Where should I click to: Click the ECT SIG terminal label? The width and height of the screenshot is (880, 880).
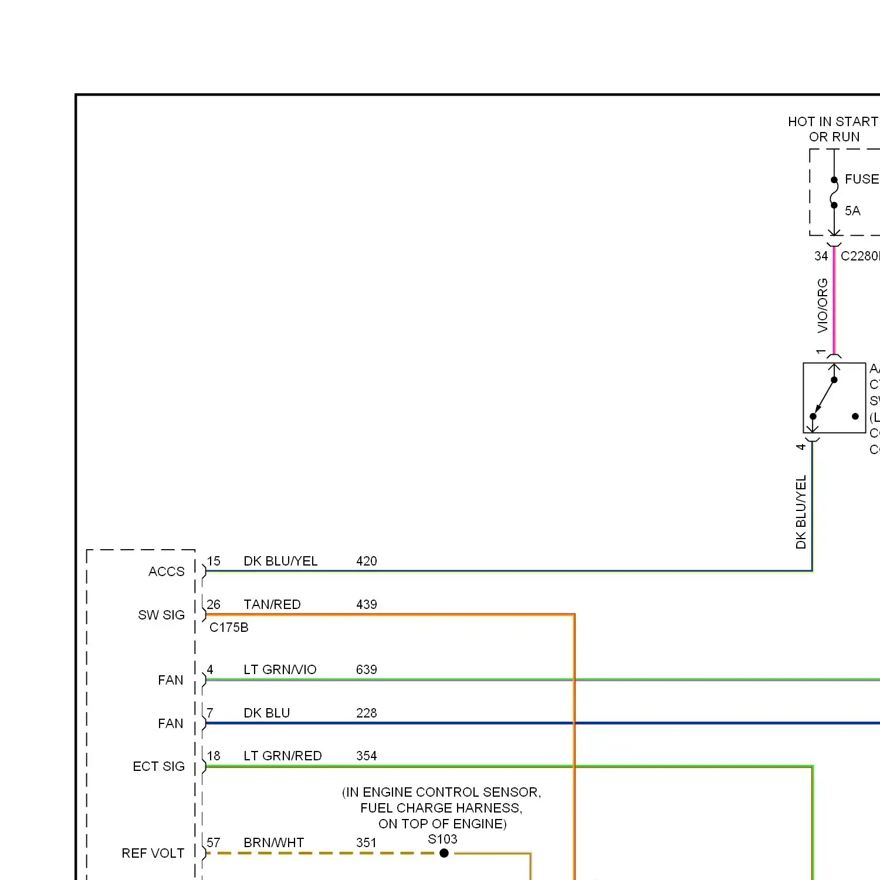(x=158, y=766)
